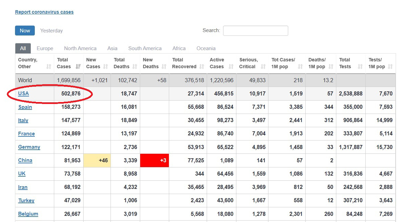
Task: Click into the Search input field
Action: click(x=255, y=31)
